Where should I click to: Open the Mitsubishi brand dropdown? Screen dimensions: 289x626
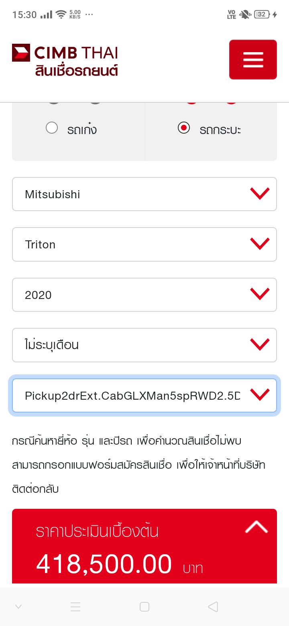[x=144, y=194]
